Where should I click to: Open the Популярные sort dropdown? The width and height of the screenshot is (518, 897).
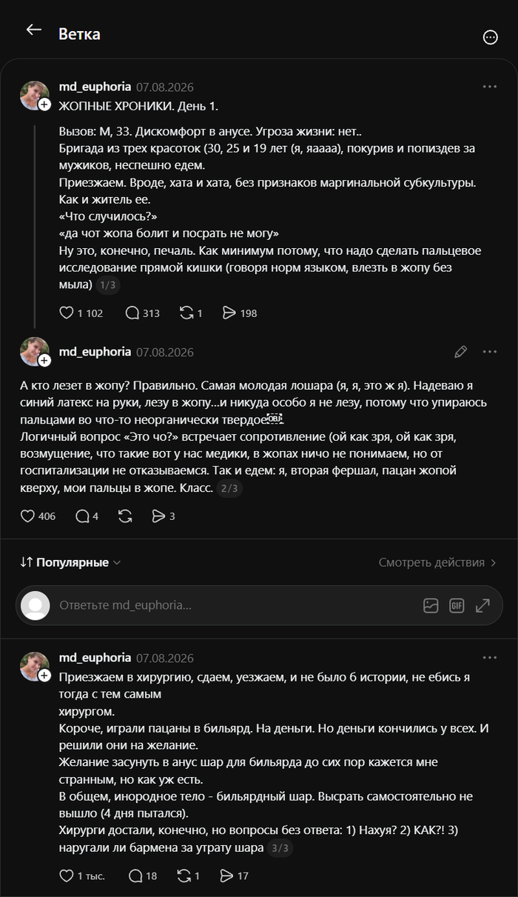point(70,562)
